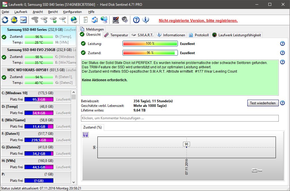Click the comment field Klicken, um Kommentar hinzuzufügen
The height and width of the screenshot is (191, 290).
coord(180,118)
